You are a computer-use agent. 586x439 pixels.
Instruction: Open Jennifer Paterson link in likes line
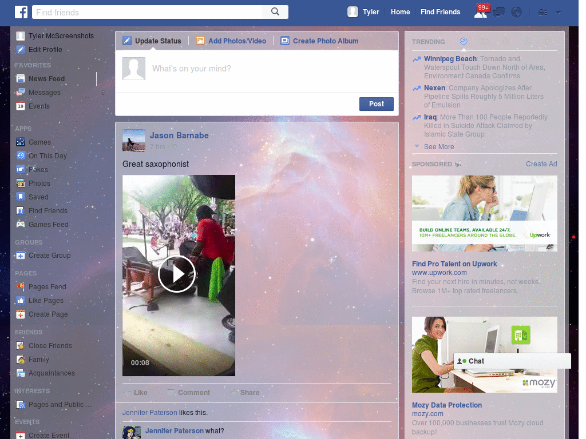tap(149, 413)
